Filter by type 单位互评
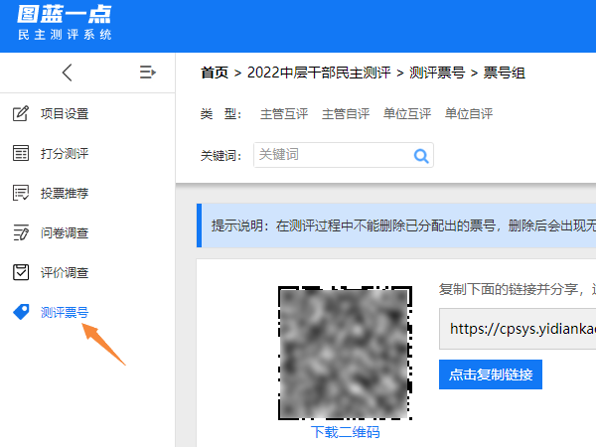 coord(407,113)
